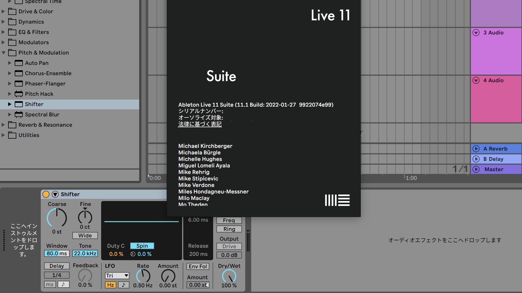Open the 法律に基づく表記 link
The width and height of the screenshot is (522, 293).
tap(200, 124)
